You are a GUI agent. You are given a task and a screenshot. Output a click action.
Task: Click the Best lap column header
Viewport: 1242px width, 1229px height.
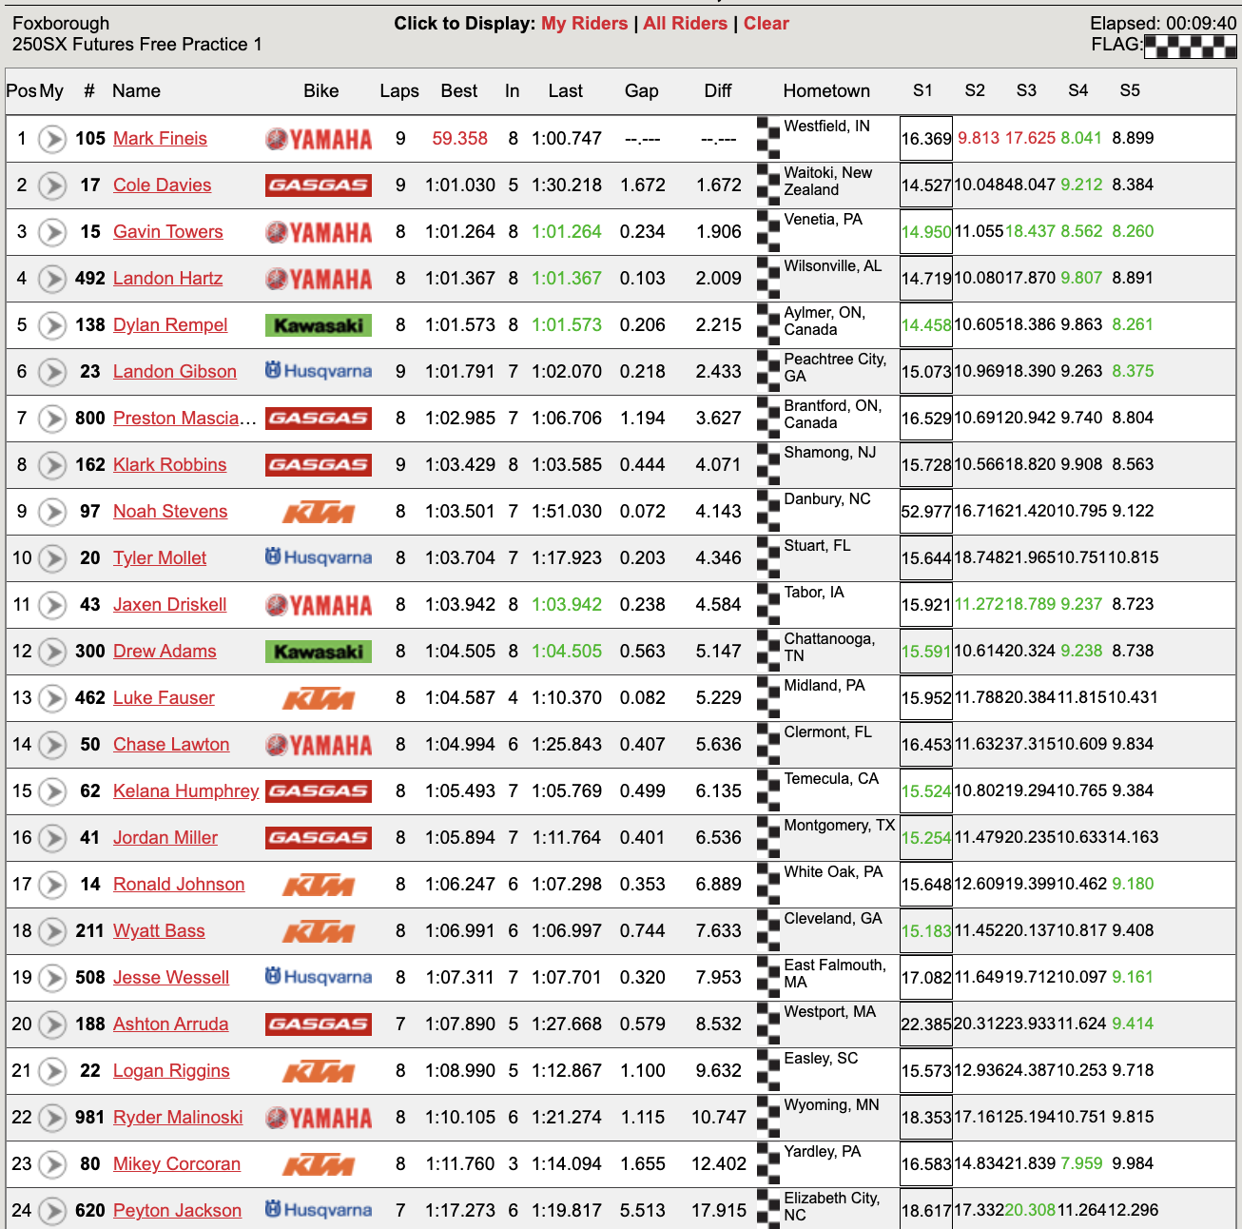coord(458,91)
